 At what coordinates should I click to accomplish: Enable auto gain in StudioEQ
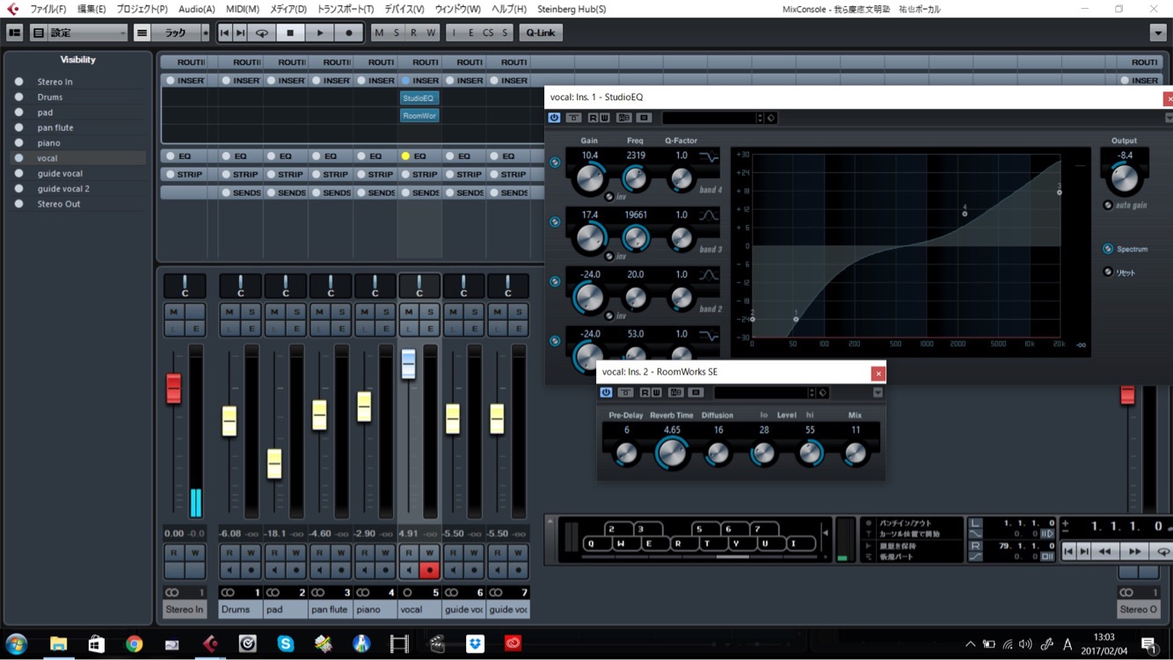point(1108,205)
